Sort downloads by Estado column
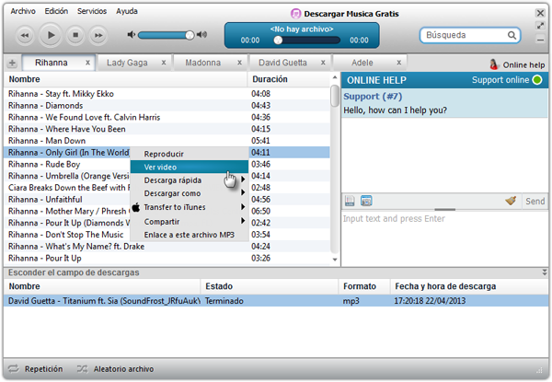Viewport: 552px width, 382px height. coord(270,286)
